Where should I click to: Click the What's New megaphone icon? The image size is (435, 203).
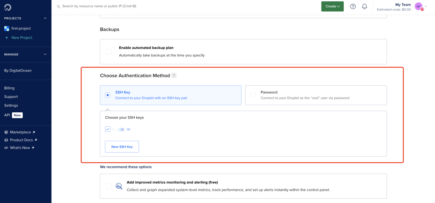6,147
